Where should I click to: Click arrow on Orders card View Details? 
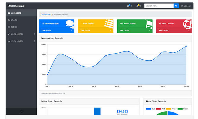pos(150,30)
